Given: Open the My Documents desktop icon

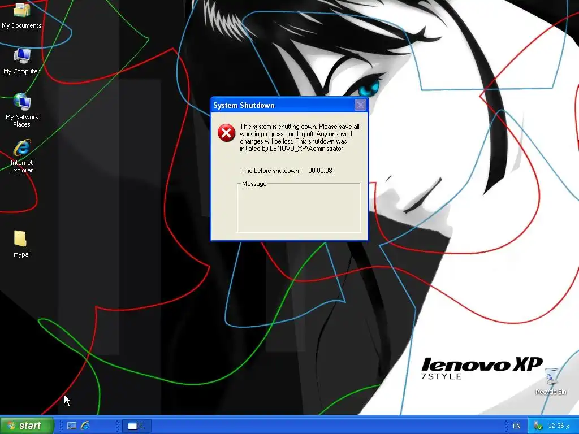Looking at the screenshot, I should (x=21, y=15).
